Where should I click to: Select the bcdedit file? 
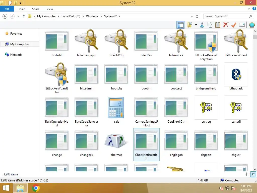57,44
